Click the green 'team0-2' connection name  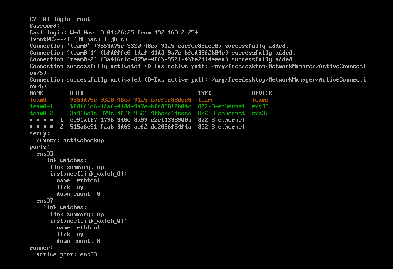click(x=41, y=113)
